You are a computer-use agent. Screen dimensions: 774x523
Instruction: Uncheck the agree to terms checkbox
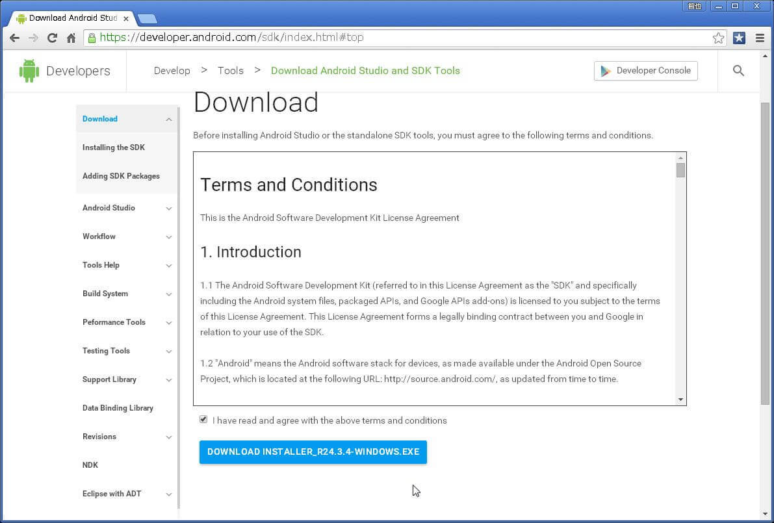click(x=203, y=420)
